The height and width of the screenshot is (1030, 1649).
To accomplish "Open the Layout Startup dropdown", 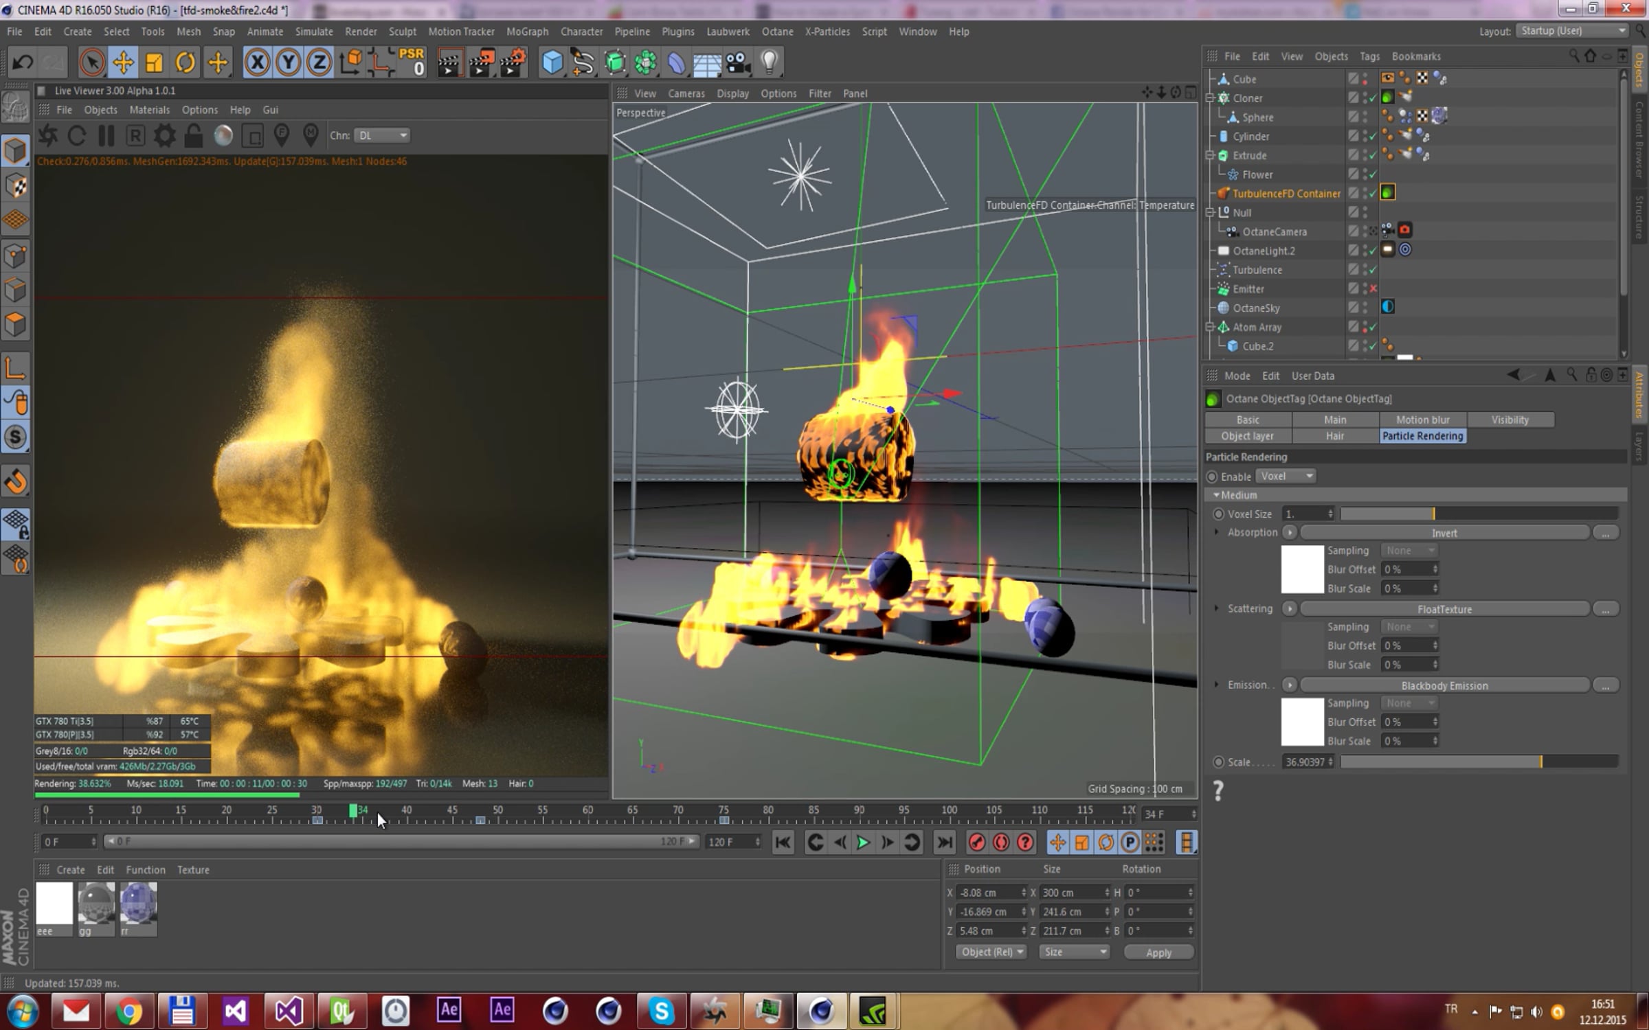I will coord(1573,31).
